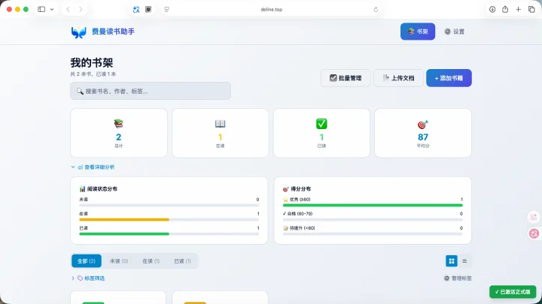Switch to list view
Image resolution: width=542 pixels, height=304 pixels.
[x=464, y=261]
